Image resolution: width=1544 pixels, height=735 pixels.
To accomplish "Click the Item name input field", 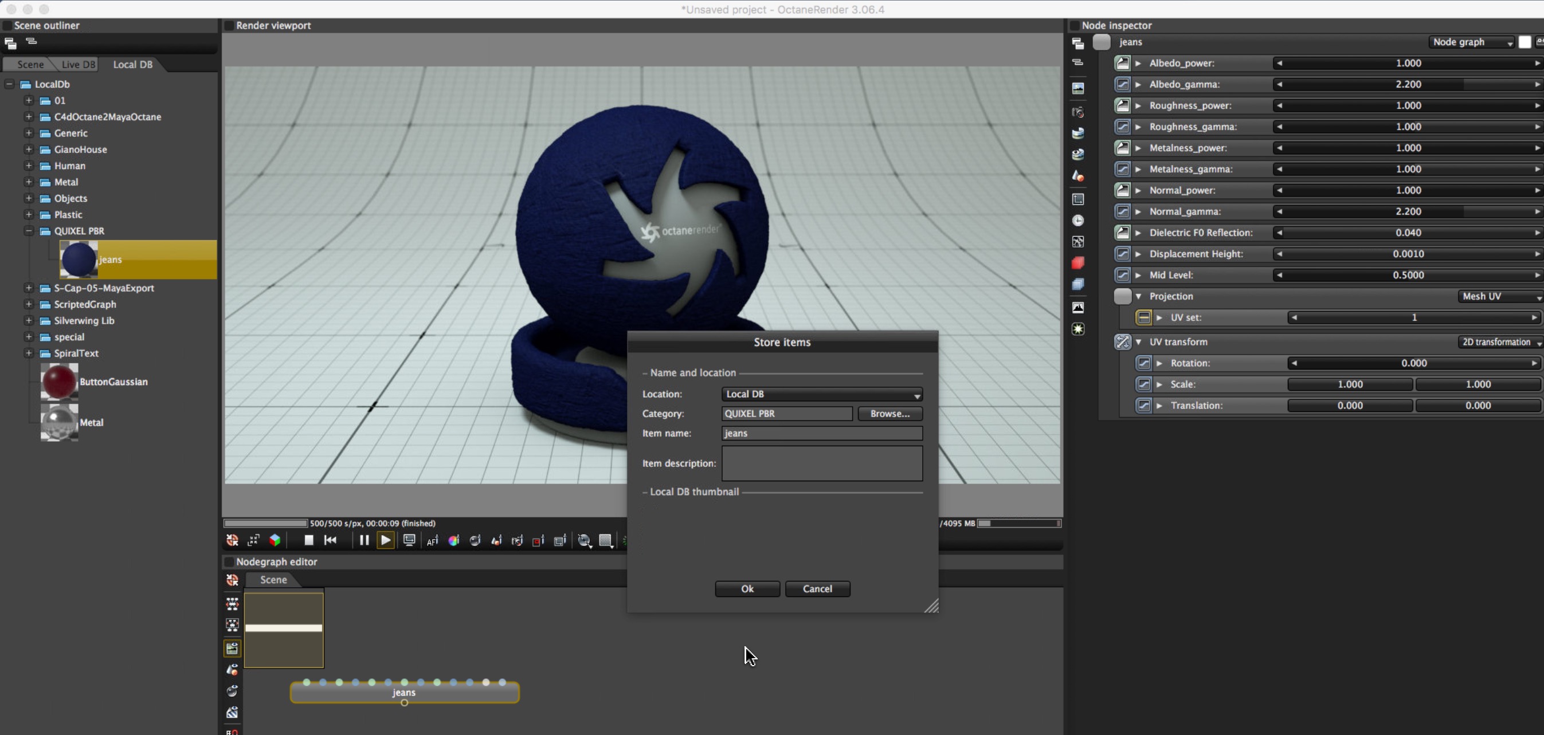I will [821, 434].
